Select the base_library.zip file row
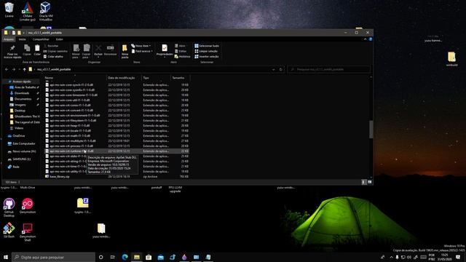 [x=116, y=176]
